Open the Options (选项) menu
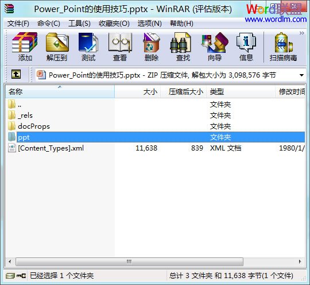The height and width of the screenshot is (285, 310). (150, 24)
